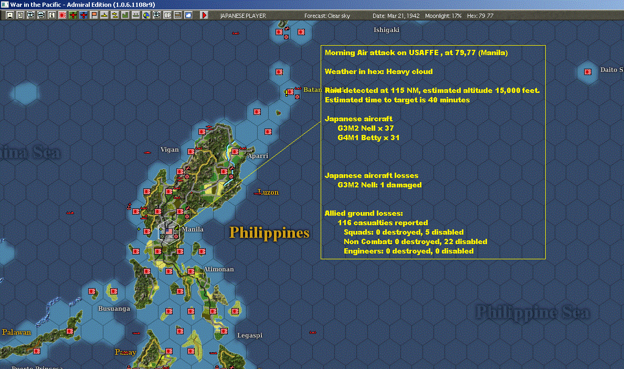Image resolution: width=624 pixels, height=369 pixels.
Task: Click the third toolbar icon with aircraft screen
Action: [30, 15]
